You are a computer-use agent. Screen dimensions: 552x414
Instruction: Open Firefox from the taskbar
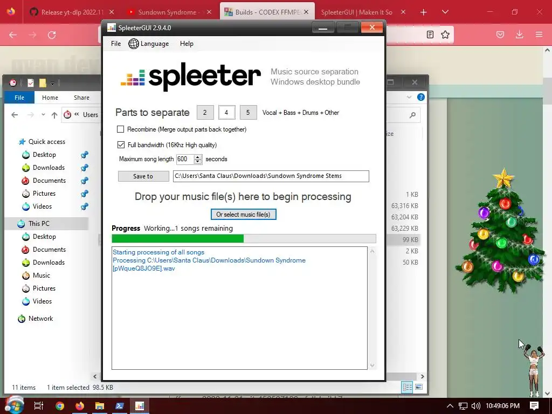pos(80,406)
